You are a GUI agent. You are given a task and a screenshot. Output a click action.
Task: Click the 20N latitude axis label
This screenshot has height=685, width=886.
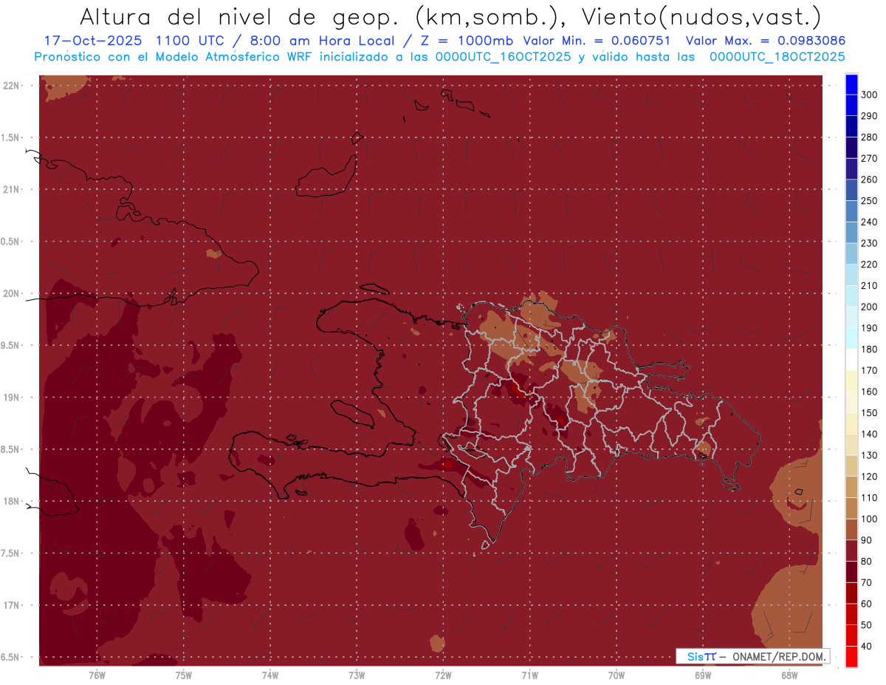12,293
